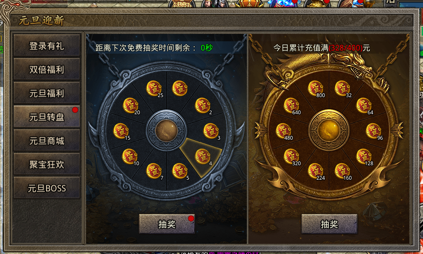Switch to 双倍福利 tab

[x=47, y=69]
